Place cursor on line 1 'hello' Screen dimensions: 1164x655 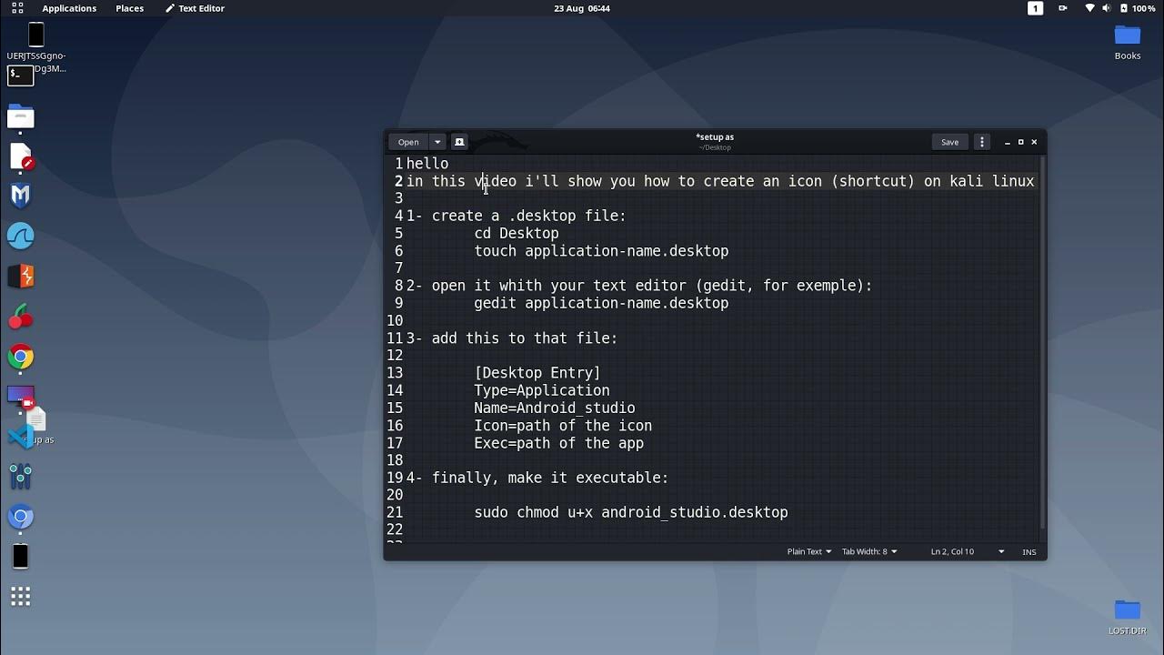[x=427, y=164]
